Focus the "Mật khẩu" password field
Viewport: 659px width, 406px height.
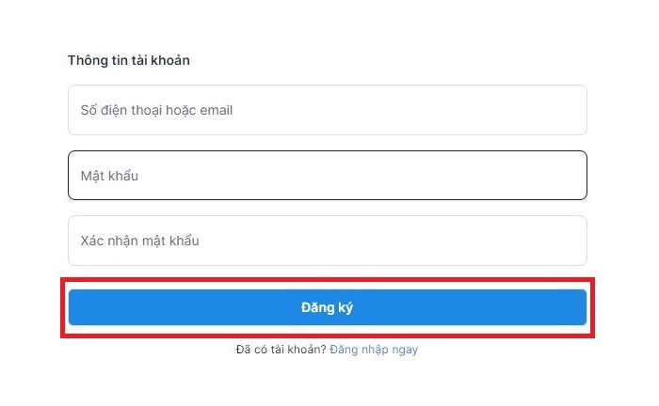click(327, 176)
